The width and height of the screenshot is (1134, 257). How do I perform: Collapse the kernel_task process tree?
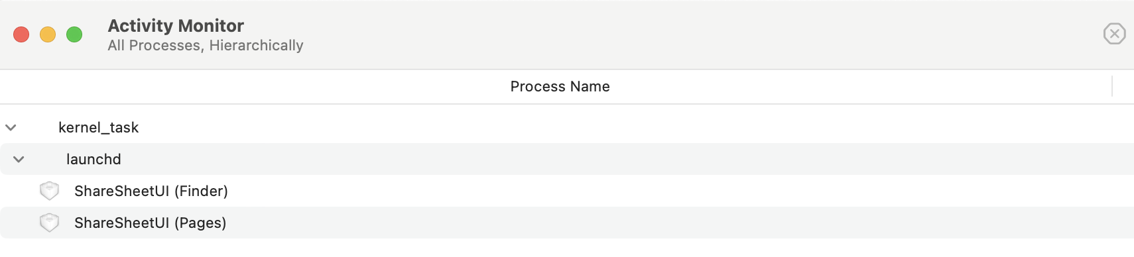coord(11,127)
